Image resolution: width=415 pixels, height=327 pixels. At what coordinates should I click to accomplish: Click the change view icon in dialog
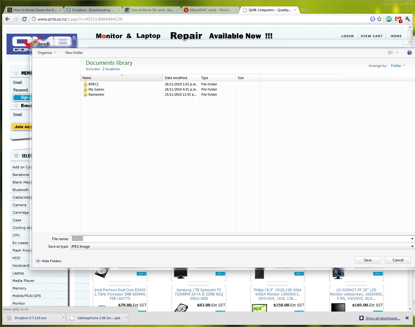(390, 53)
